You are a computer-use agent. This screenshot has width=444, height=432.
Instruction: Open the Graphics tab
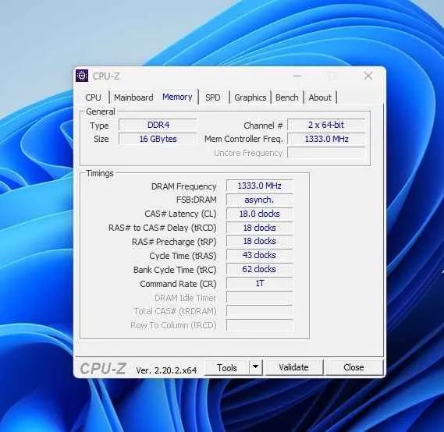pos(250,97)
